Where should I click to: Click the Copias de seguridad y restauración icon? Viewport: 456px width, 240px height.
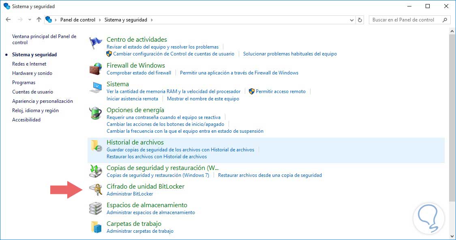(x=95, y=171)
